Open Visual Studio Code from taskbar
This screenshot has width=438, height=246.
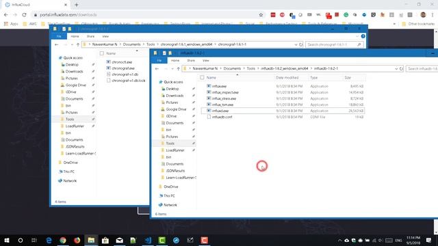(148, 240)
